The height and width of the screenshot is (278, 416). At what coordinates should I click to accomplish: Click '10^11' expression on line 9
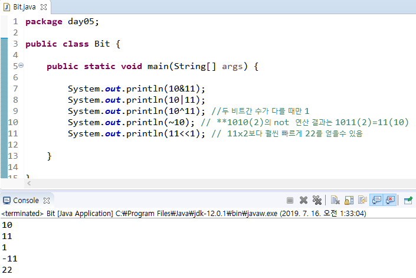tap(182, 111)
